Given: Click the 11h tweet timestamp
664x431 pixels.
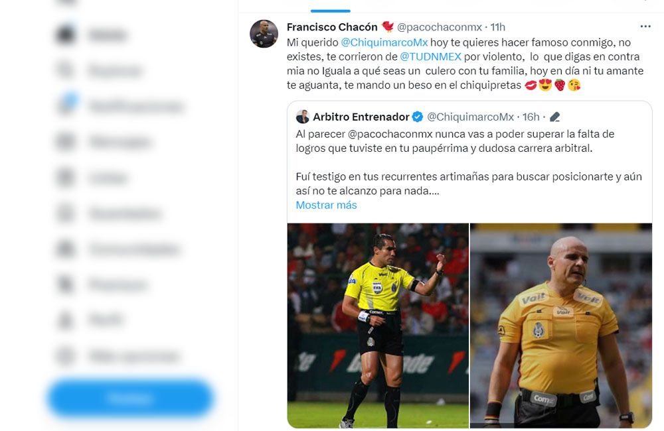Looking at the screenshot, I should point(497,27).
